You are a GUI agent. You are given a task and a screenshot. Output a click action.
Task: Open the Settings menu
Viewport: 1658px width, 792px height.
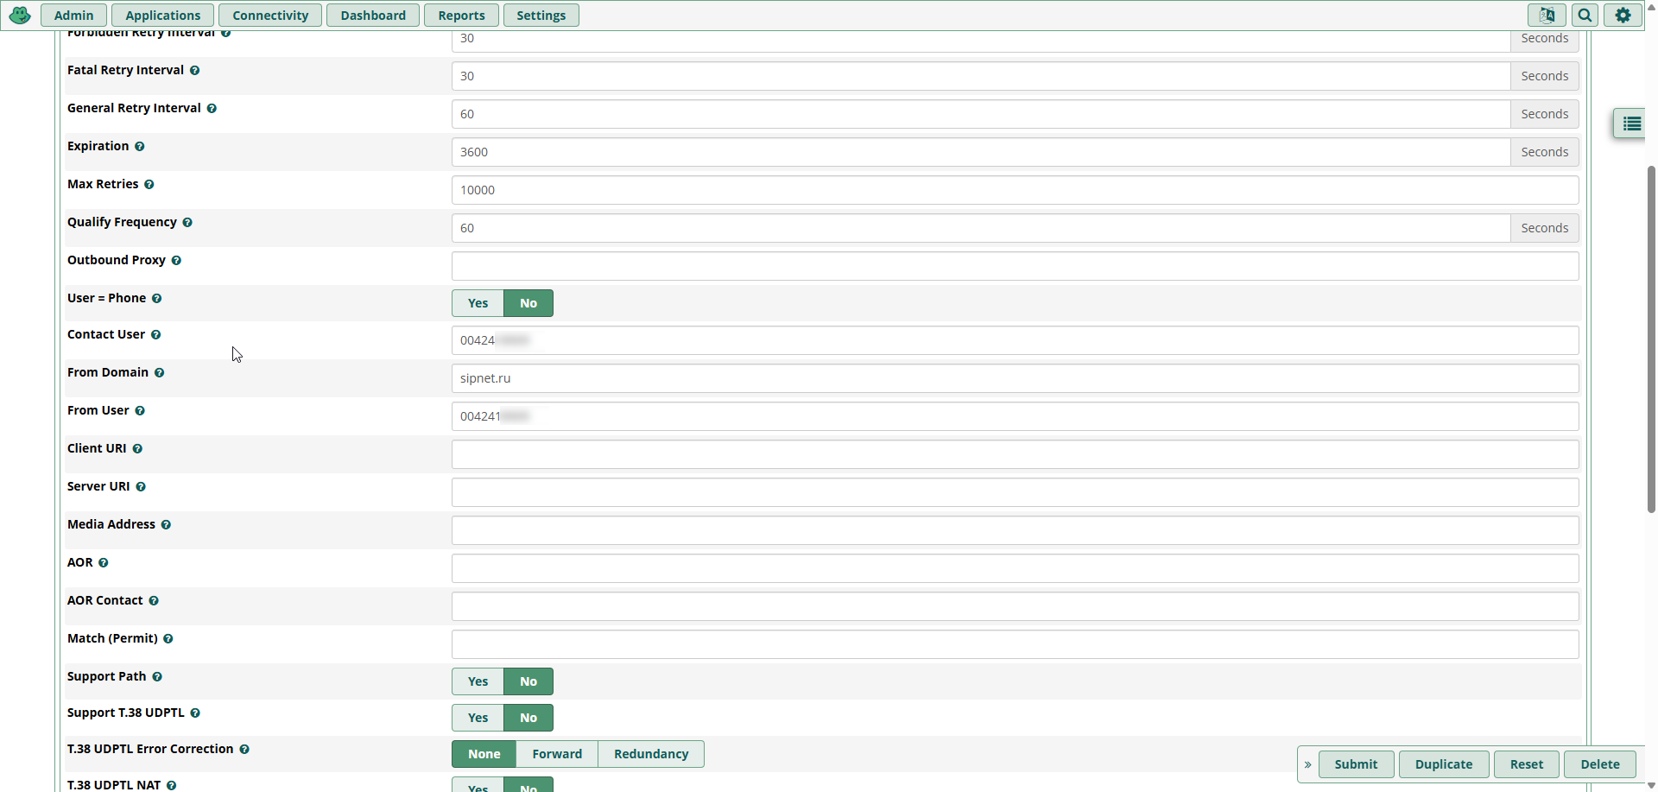pos(541,16)
